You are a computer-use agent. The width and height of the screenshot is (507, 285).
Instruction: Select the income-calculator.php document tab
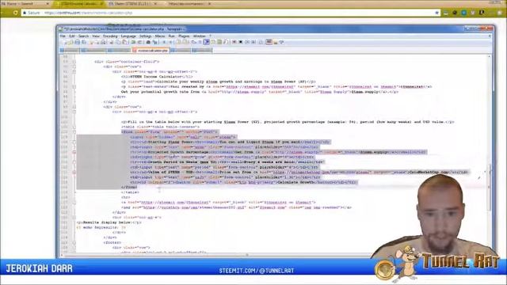tap(151, 51)
